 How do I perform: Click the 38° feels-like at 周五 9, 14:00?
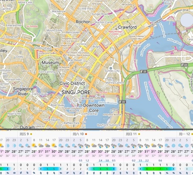coord(47,156)
